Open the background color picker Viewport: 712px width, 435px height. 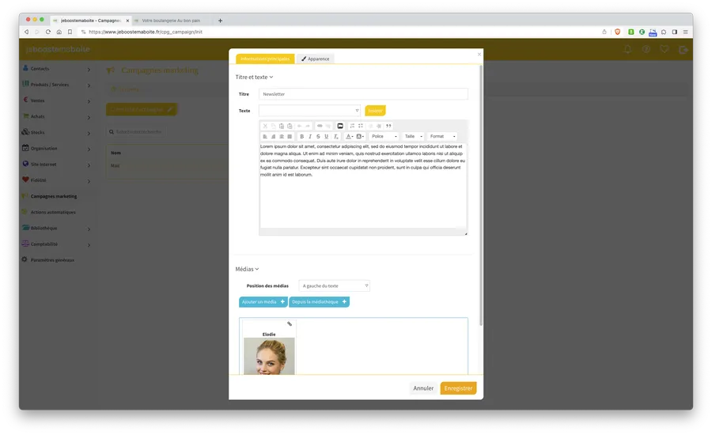tap(360, 136)
